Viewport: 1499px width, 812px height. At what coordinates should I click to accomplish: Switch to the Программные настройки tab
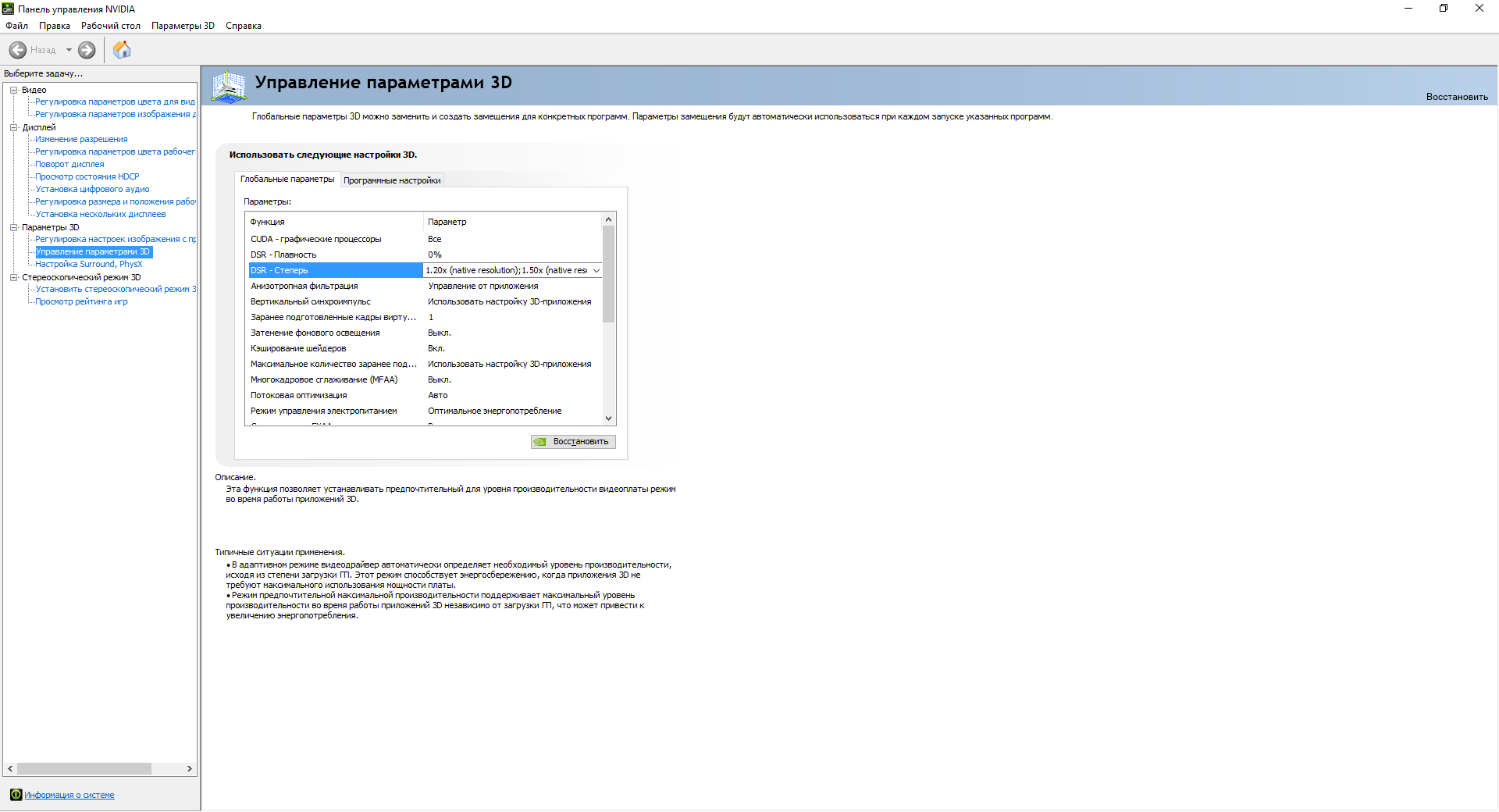[392, 180]
